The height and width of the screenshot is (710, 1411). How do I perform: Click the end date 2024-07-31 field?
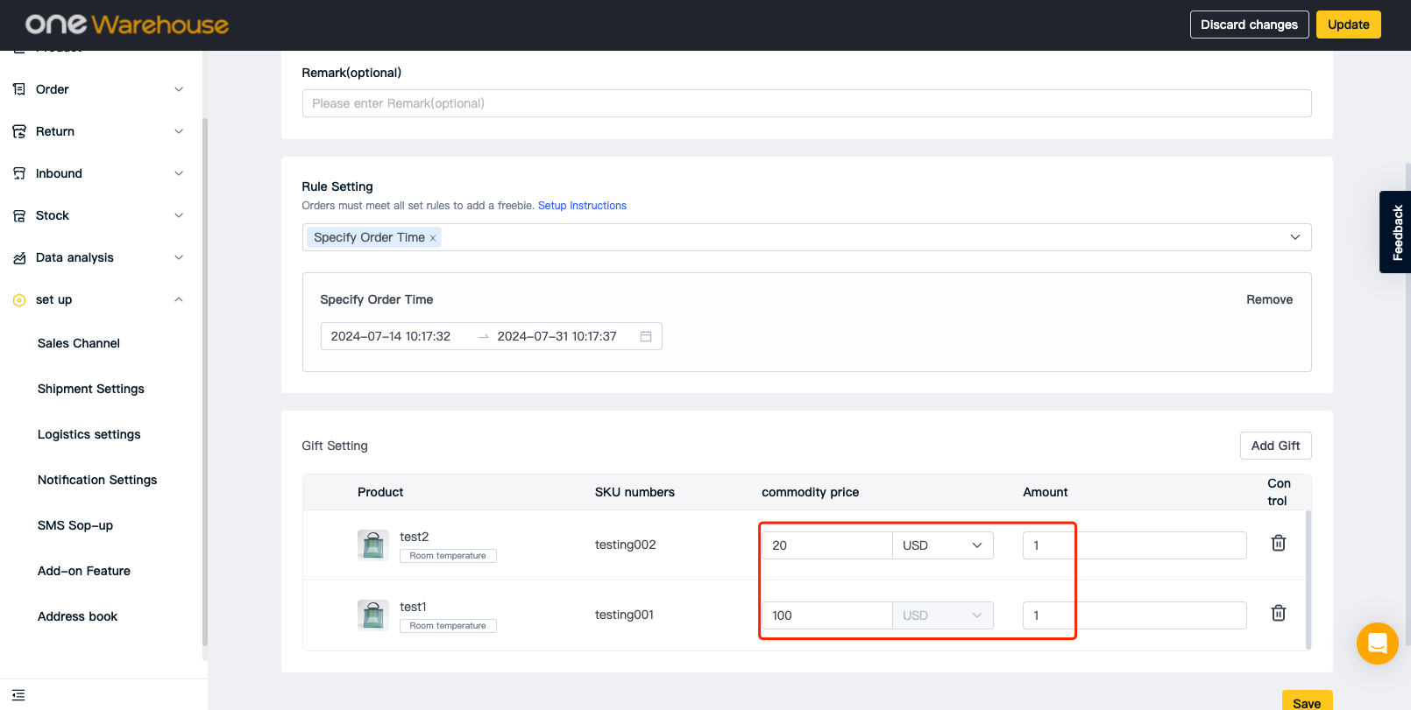(557, 336)
